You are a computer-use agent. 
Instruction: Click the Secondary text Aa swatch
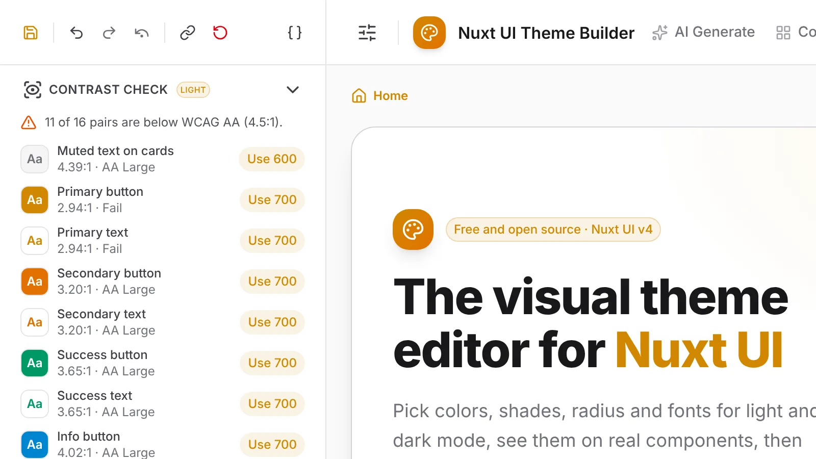tap(35, 322)
